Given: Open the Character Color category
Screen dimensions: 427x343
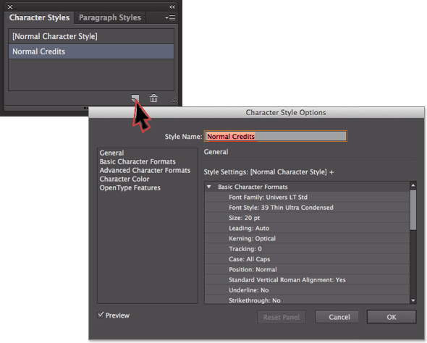Looking at the screenshot, I should [x=124, y=179].
